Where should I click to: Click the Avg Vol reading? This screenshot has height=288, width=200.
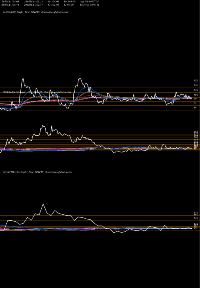tap(90, 2)
